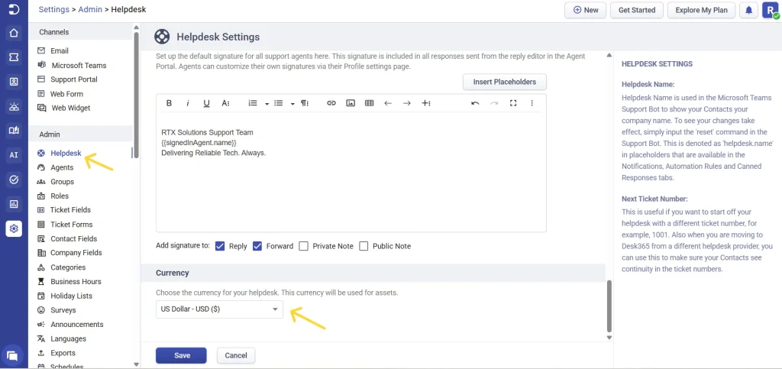
Task: Open Agents in the Admin menu
Action: pos(62,167)
